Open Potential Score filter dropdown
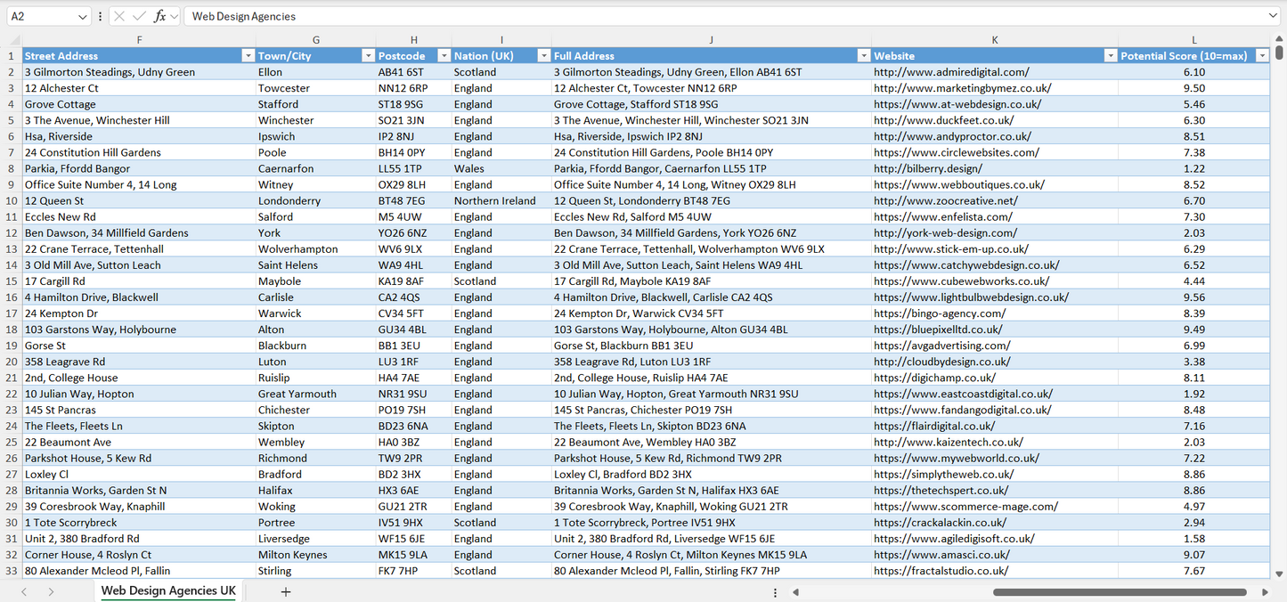1287x602 pixels. 1261,55
